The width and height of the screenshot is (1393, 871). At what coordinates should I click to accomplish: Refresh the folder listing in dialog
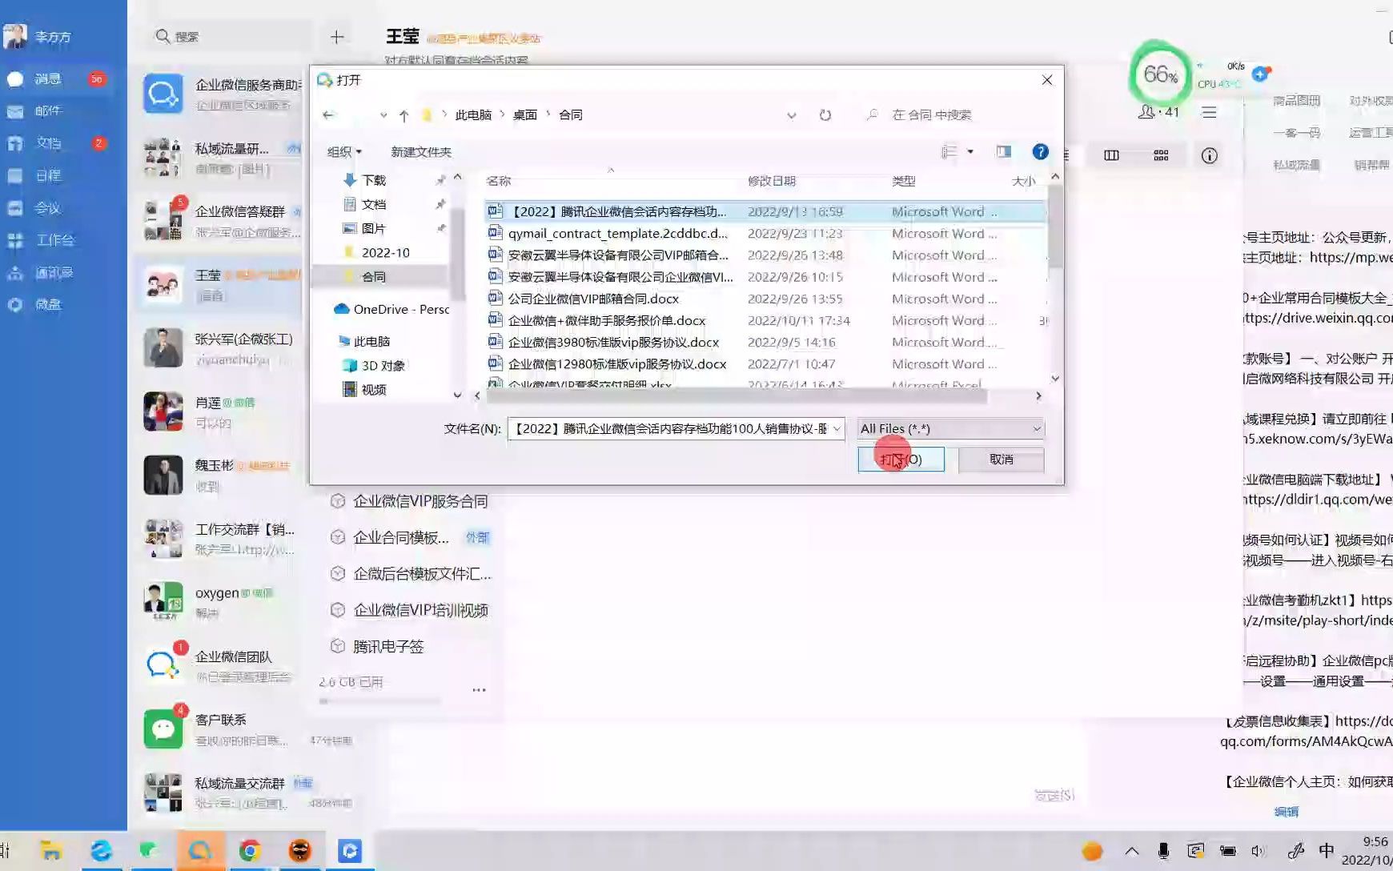(x=825, y=114)
